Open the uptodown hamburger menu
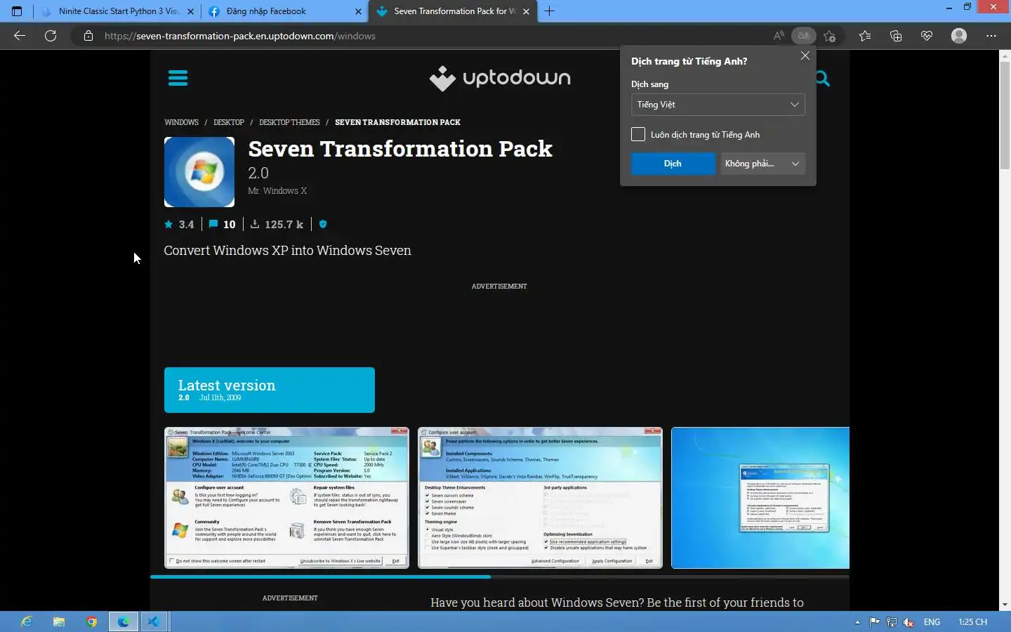The height and width of the screenshot is (632, 1011). point(178,78)
